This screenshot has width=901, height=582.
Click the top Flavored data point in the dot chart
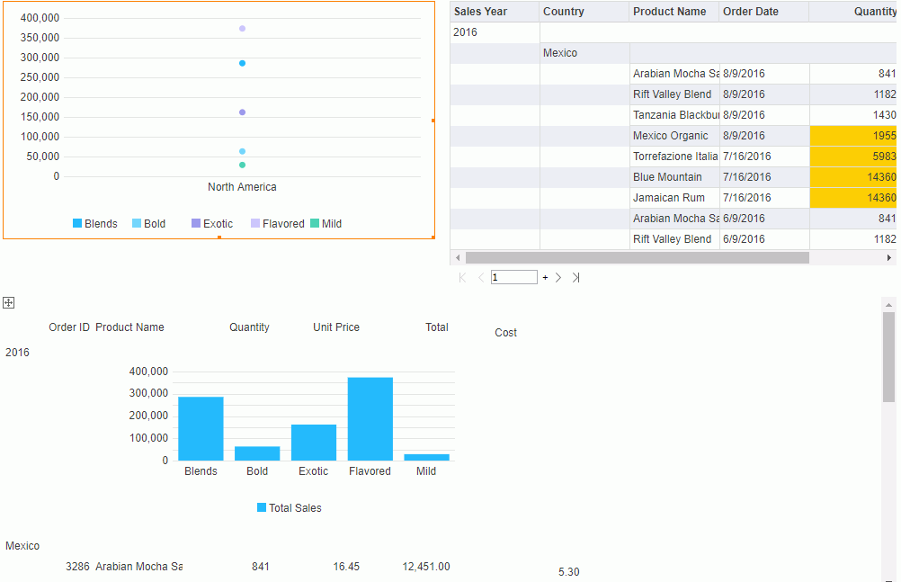pos(242,29)
